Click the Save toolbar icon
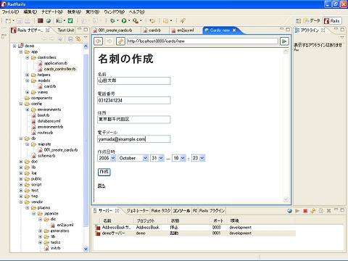Viewport: 348px width, 261px height. point(20,21)
